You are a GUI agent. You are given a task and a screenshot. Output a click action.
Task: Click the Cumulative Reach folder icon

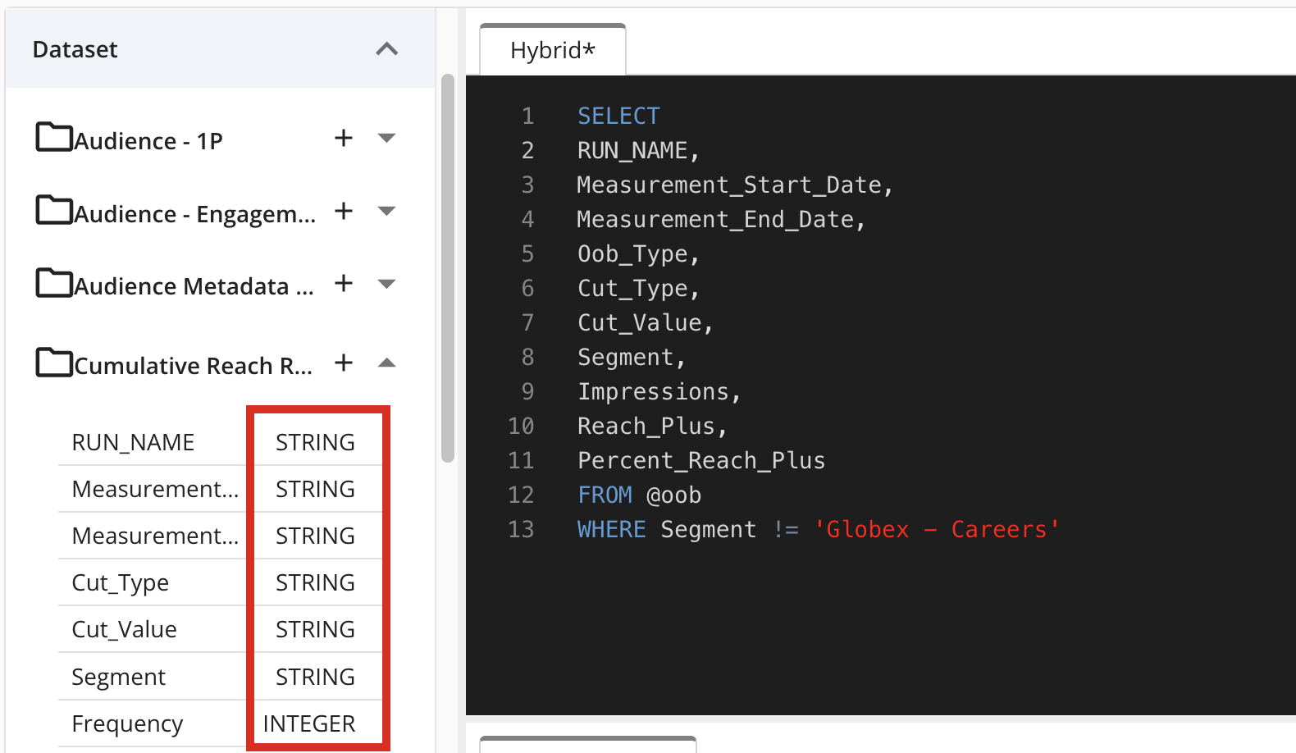click(54, 363)
